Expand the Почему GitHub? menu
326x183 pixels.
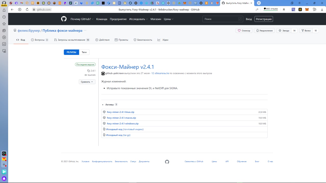82,19
